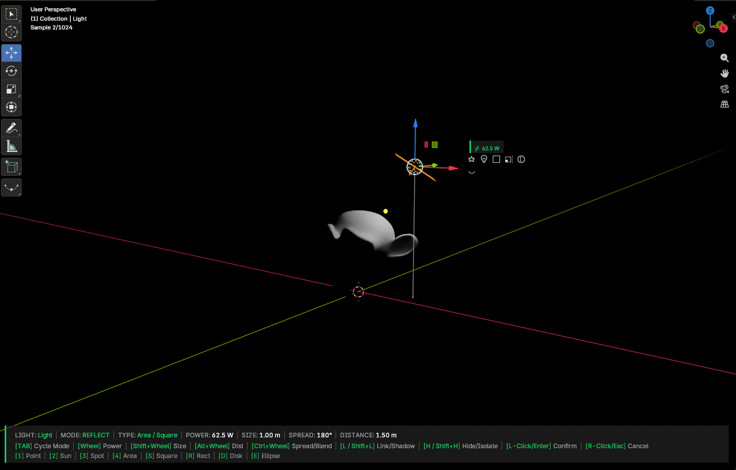
Task: Click the "SIZE: 1.00 m" status entry
Action: coord(261,435)
